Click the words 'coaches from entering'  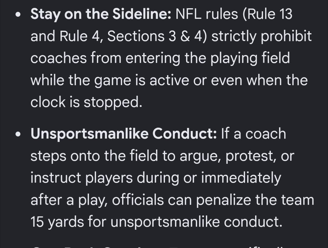pos(105,59)
